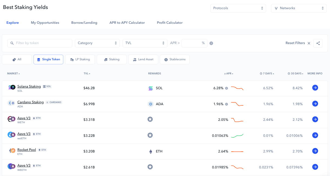Click the star reward icon in Aave V3 wstETH row
Screen dimensions: 330x176
click(x=150, y=135)
